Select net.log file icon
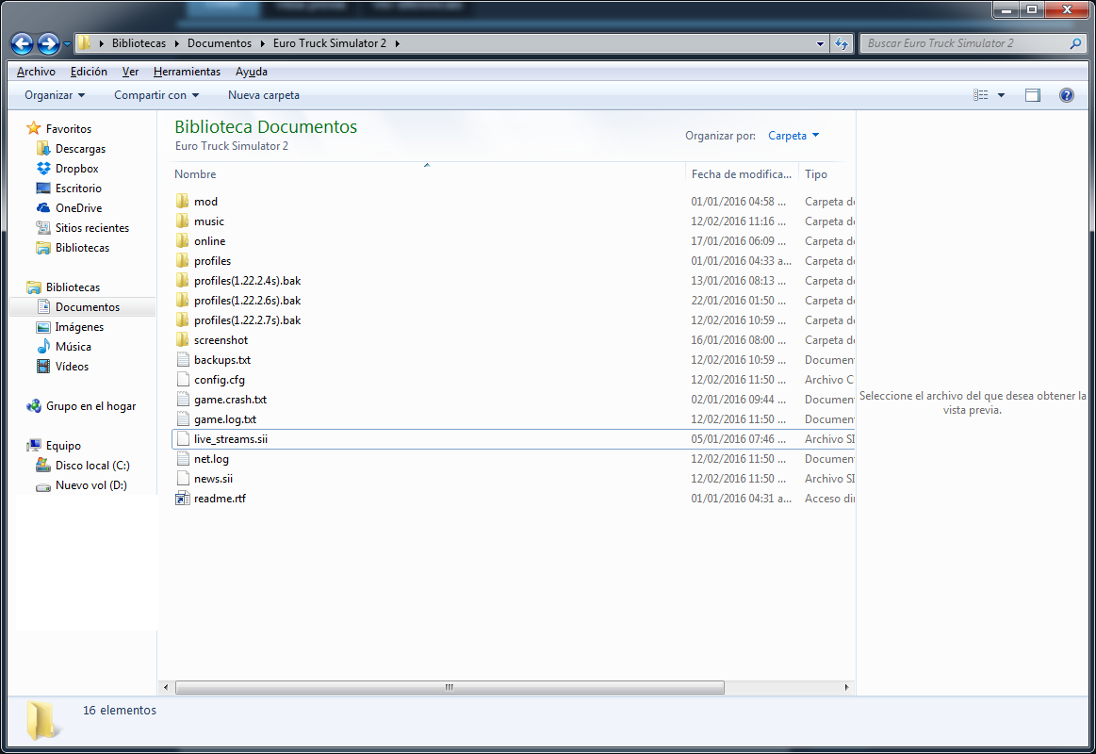The image size is (1096, 754). [183, 458]
